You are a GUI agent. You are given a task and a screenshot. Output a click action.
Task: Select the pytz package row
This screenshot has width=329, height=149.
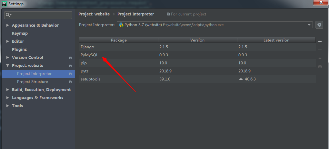[197, 71]
